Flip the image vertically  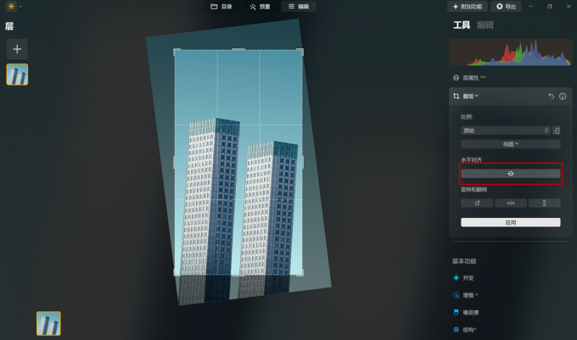point(544,203)
